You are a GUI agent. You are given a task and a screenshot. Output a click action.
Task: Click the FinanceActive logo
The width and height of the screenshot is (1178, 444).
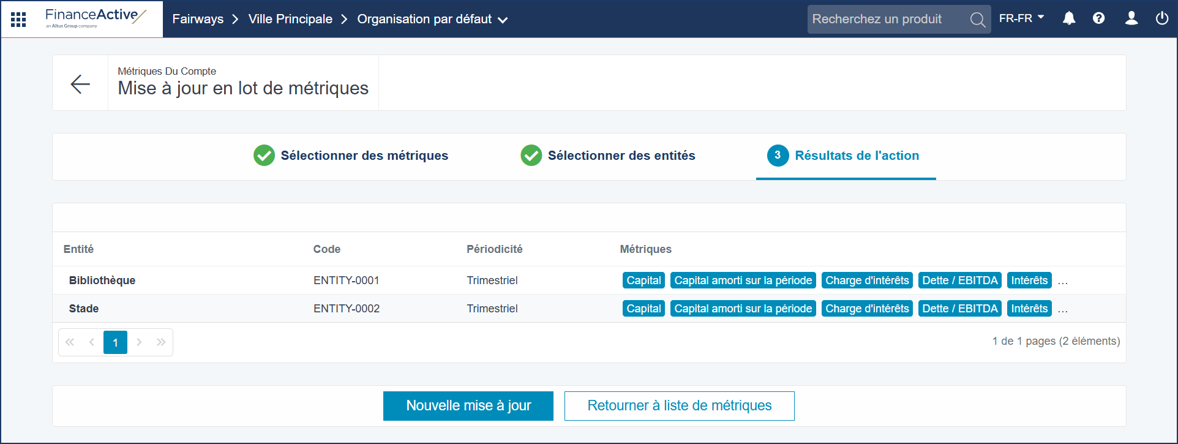click(x=96, y=18)
